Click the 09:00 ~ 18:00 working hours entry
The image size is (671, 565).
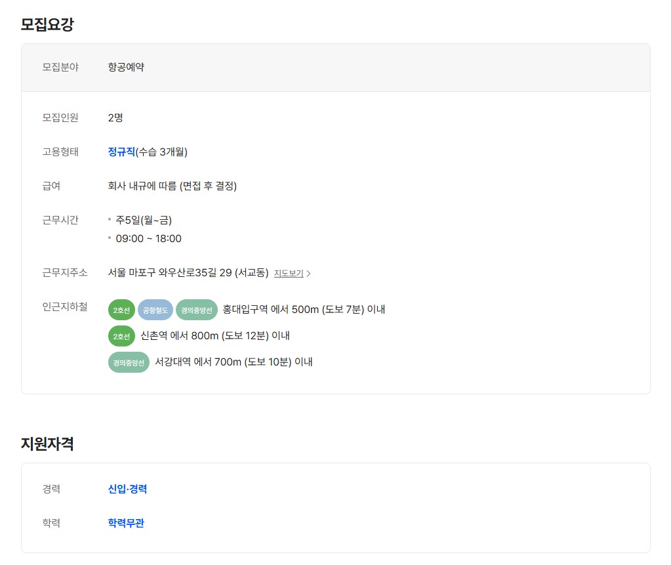pos(148,238)
